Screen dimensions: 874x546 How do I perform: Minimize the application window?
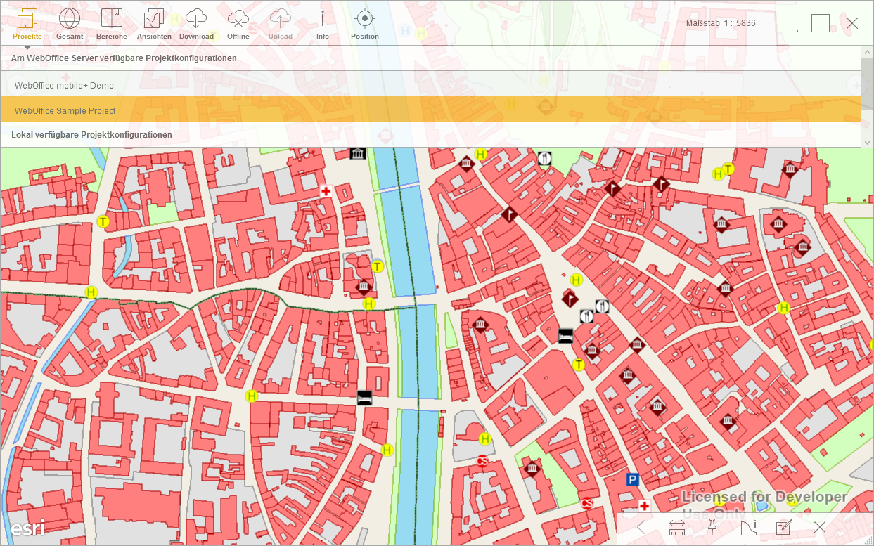click(789, 31)
